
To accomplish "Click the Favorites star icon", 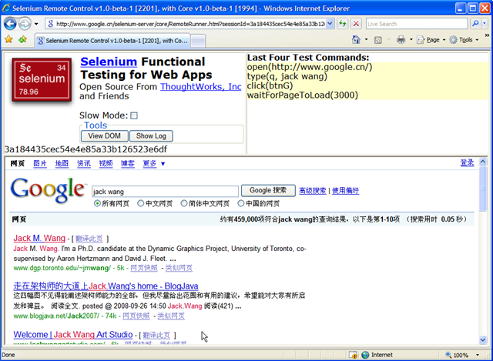I will coord(8,39).
